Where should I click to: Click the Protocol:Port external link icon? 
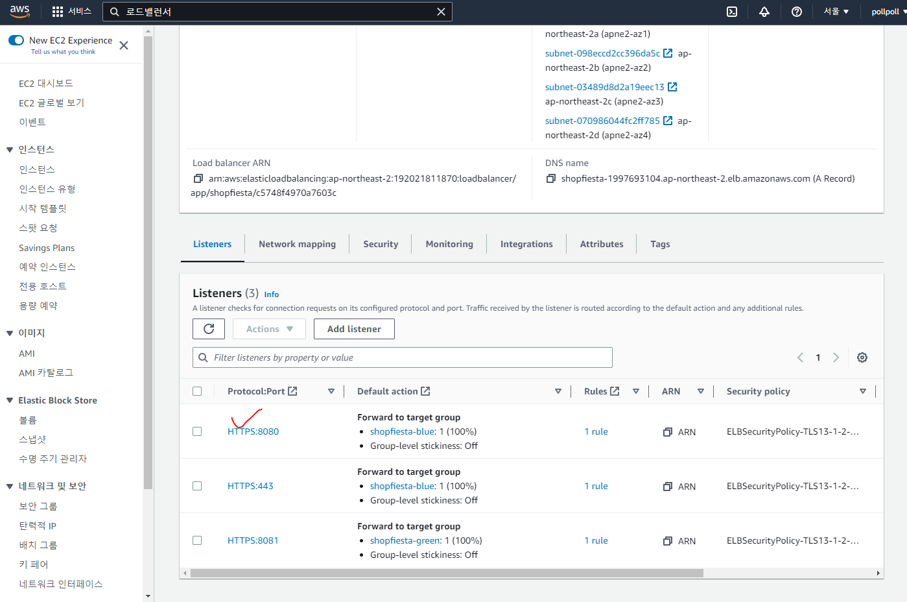pos(292,391)
